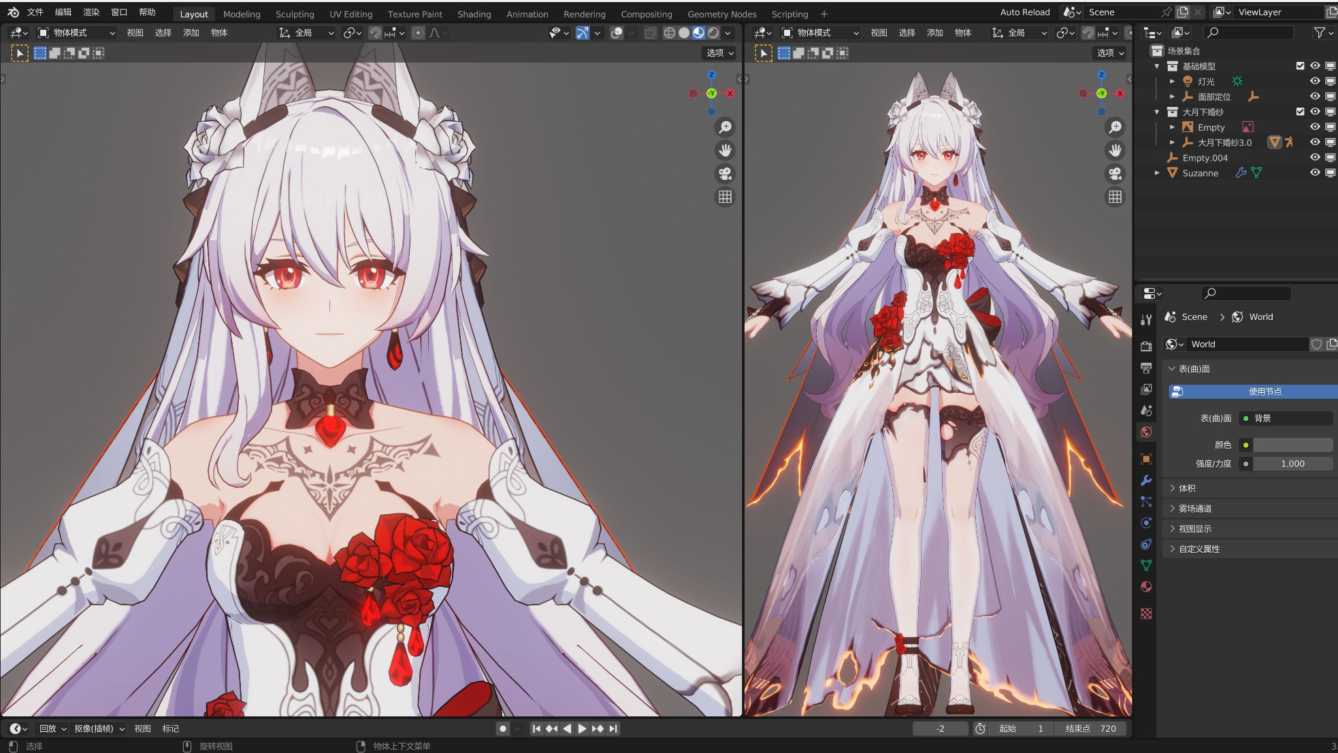Open the 物体模式 mode dropdown in the left viewport
Screen dimensions: 1338x753
point(76,33)
